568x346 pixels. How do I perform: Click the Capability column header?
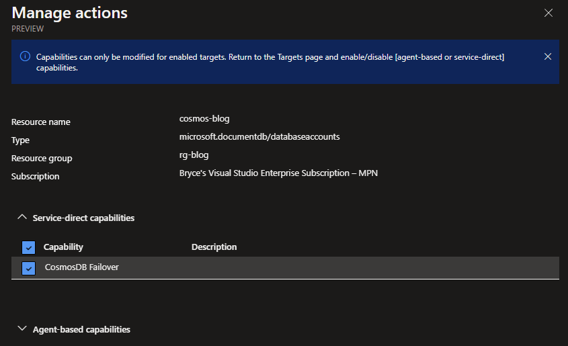pos(63,247)
